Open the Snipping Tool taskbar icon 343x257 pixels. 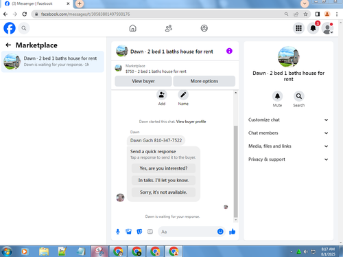(x=99, y=252)
